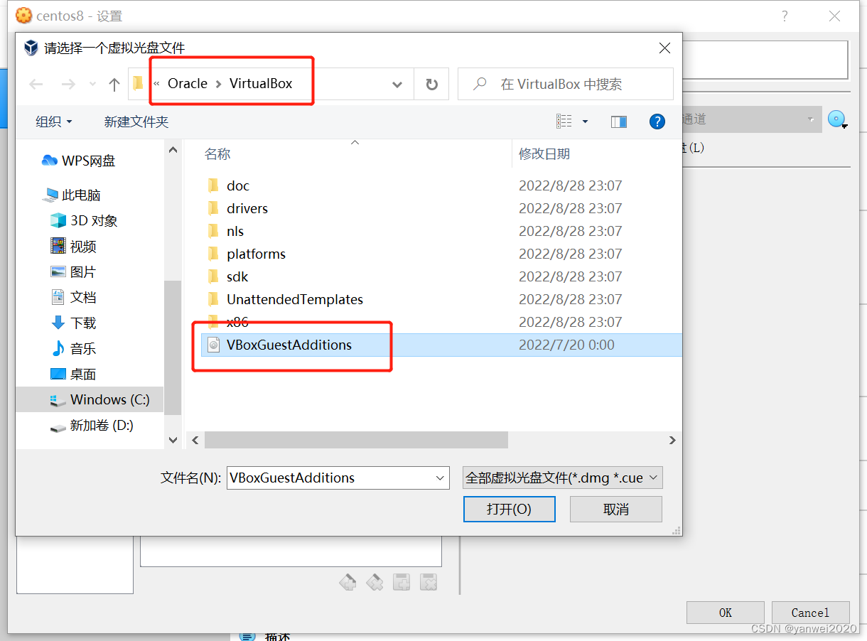The width and height of the screenshot is (867, 641).
Task: Open 文档 folder in sidebar
Action: pos(73,297)
